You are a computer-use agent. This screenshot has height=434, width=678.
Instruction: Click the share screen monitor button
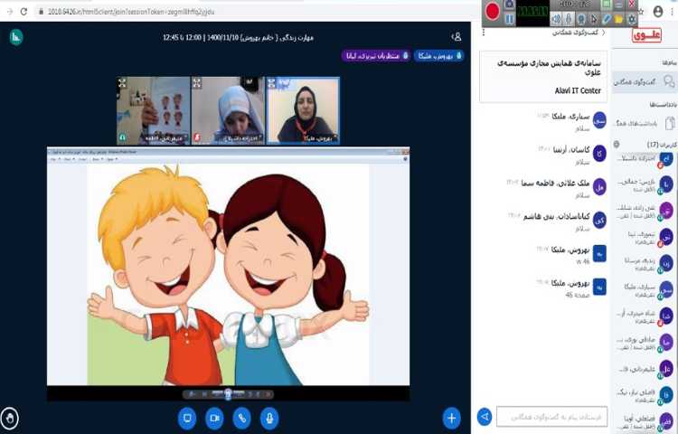187,418
